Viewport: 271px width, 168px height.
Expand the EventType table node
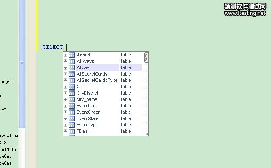tap(65, 125)
